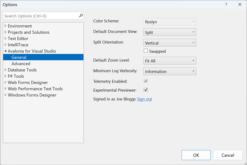
Task: Select Projects and Solutions category
Action: 29,32
